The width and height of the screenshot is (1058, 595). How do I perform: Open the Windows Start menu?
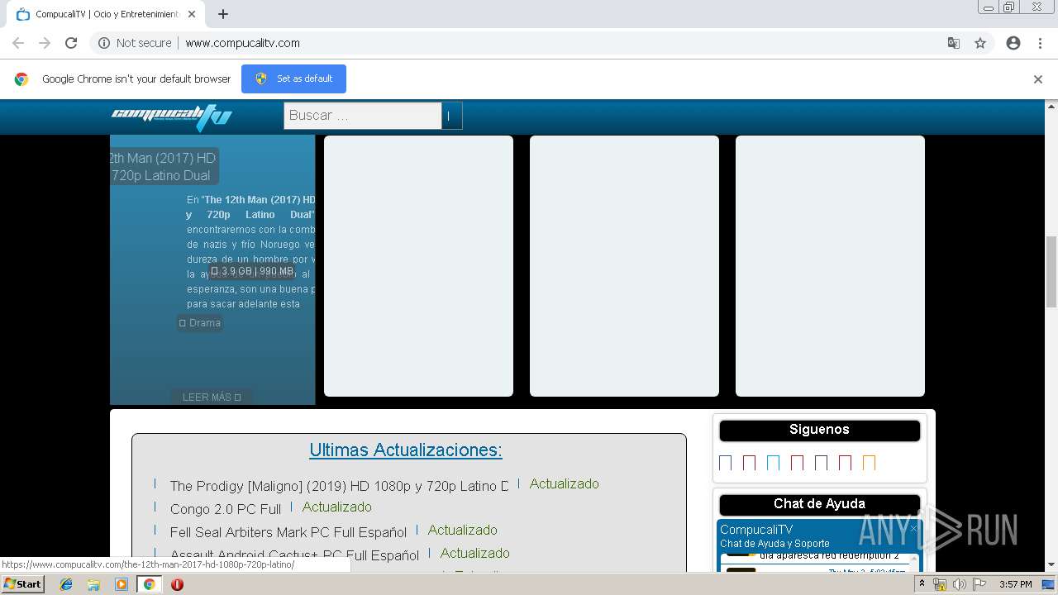tap(22, 583)
